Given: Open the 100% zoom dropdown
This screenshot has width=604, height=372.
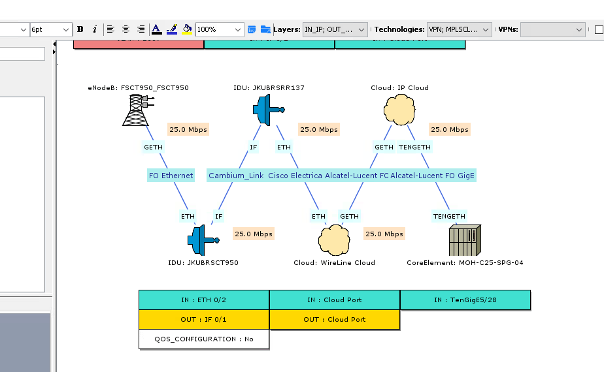Looking at the screenshot, I should 238,29.
